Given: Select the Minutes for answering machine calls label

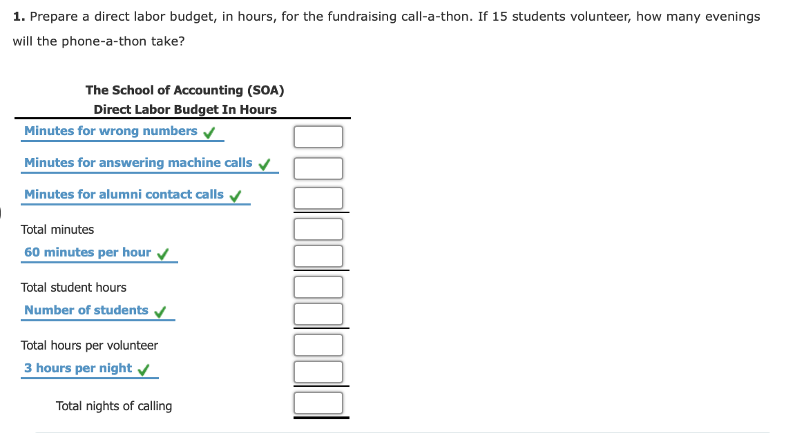Looking at the screenshot, I should tap(137, 163).
